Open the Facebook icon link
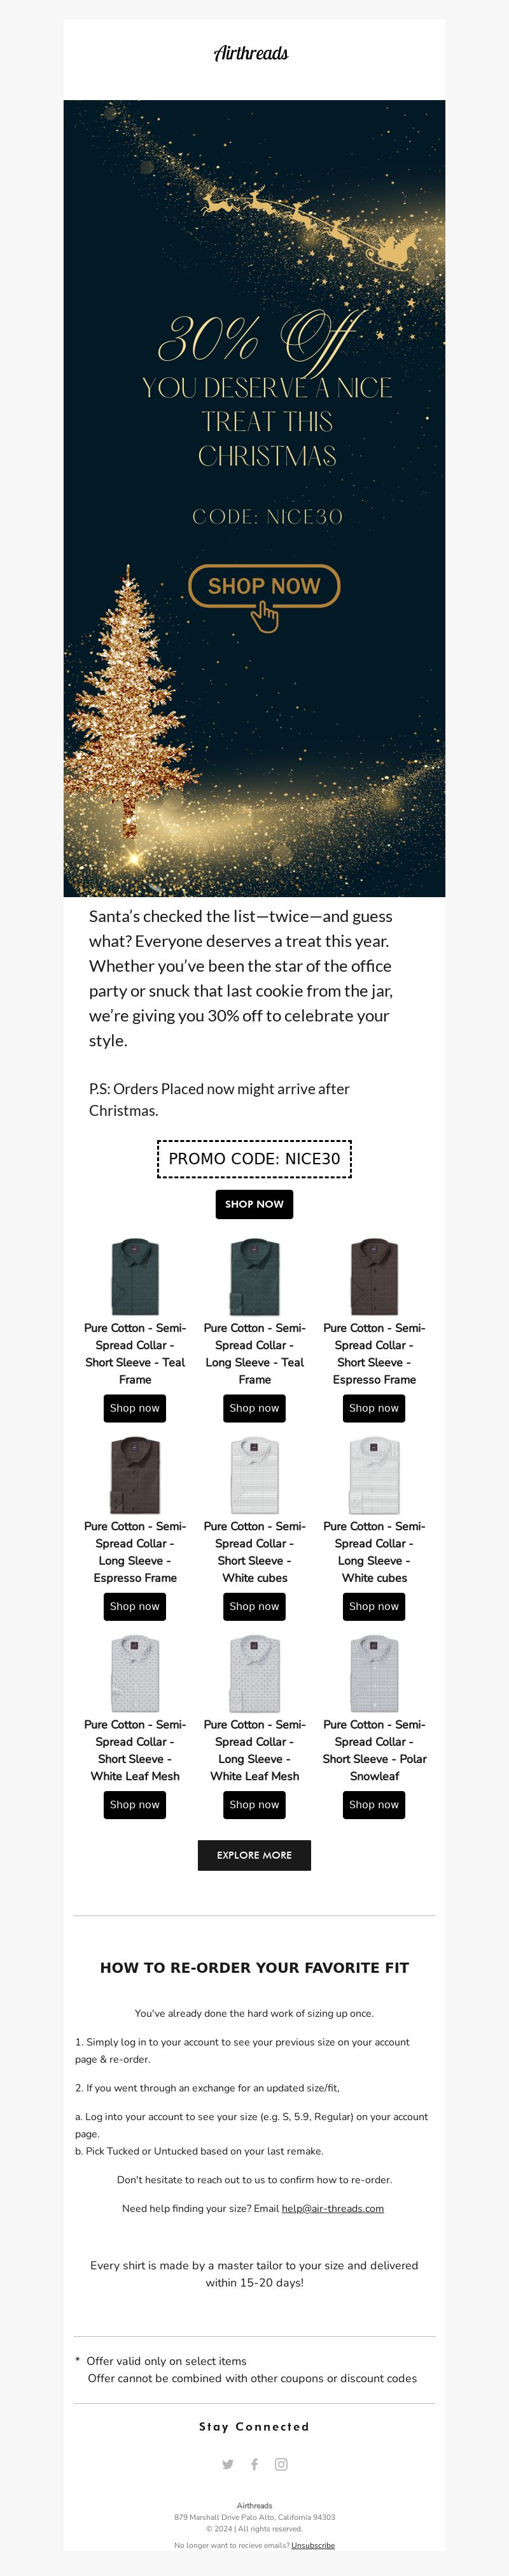The height and width of the screenshot is (2576, 509). [254, 2464]
